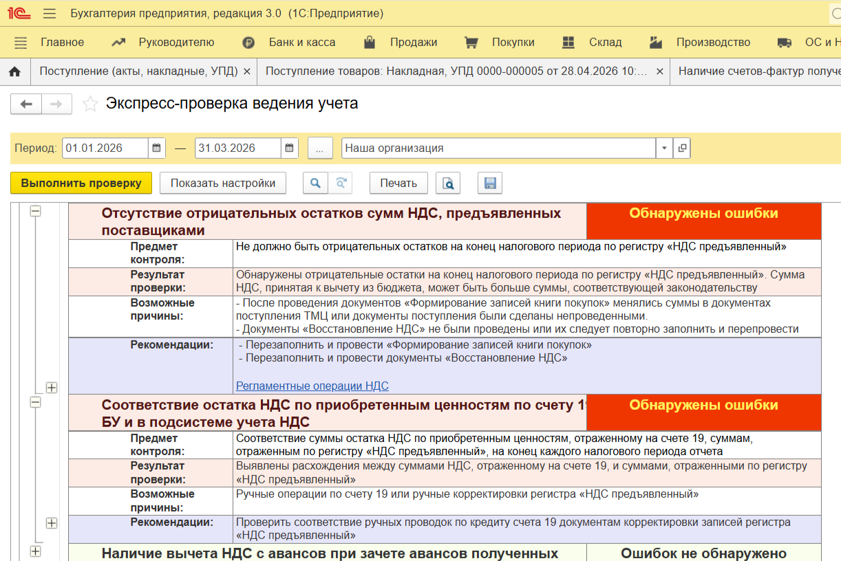The image size is (841, 561).
Task: Open the Руководителю section
Action: [x=176, y=43]
